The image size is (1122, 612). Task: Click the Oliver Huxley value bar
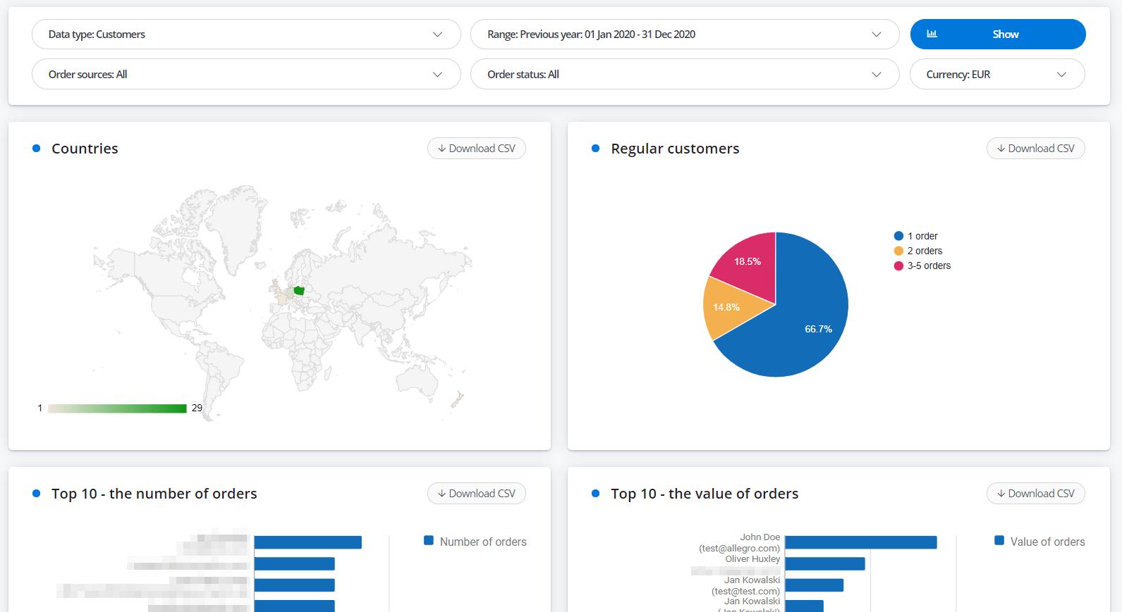(x=825, y=563)
